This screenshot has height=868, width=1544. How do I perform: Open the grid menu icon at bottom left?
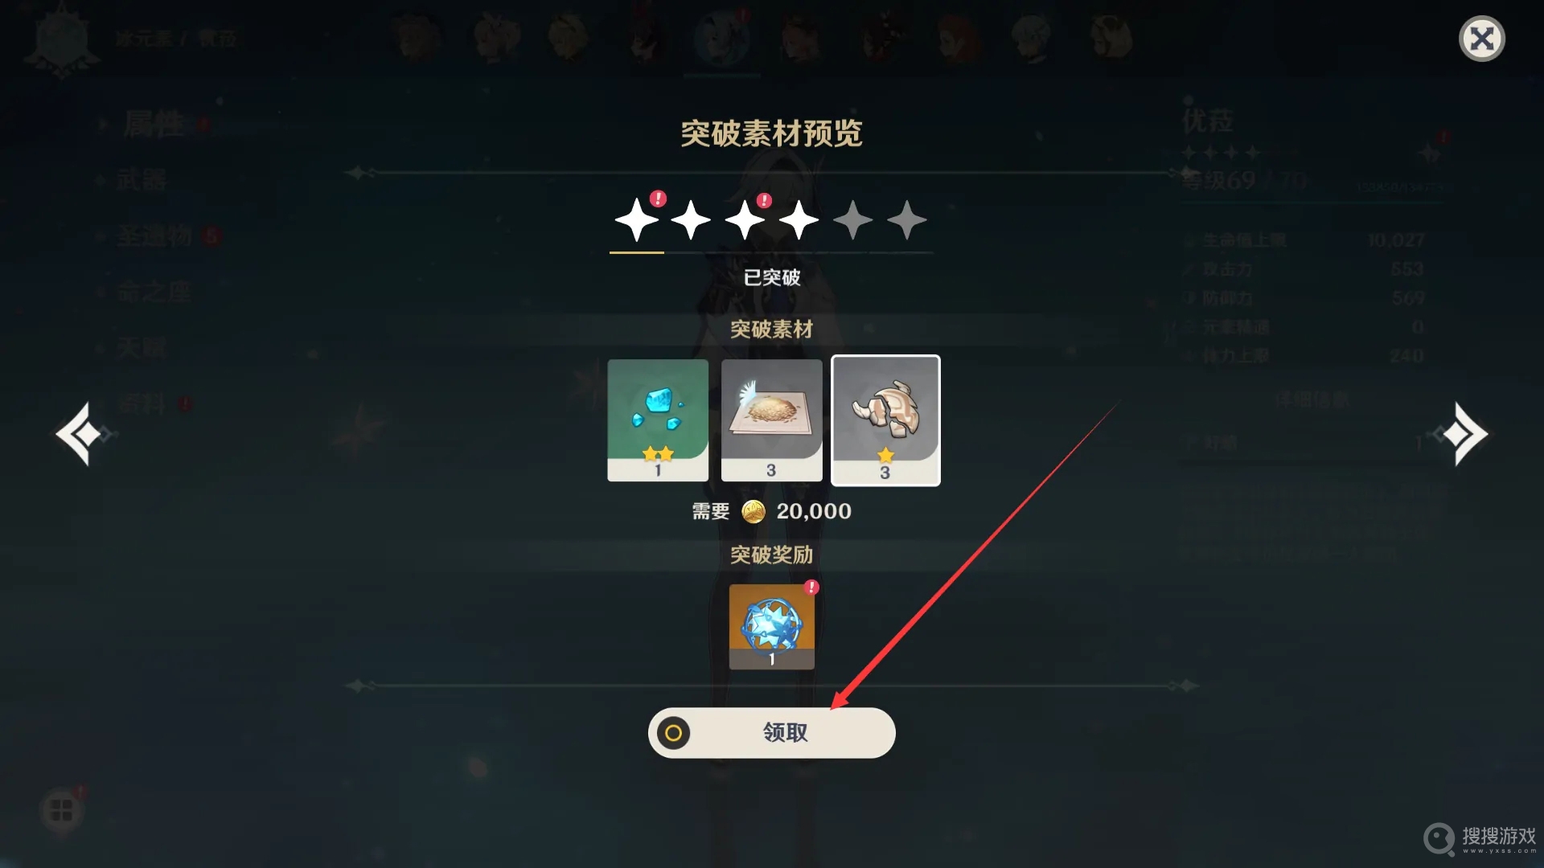[x=62, y=811]
